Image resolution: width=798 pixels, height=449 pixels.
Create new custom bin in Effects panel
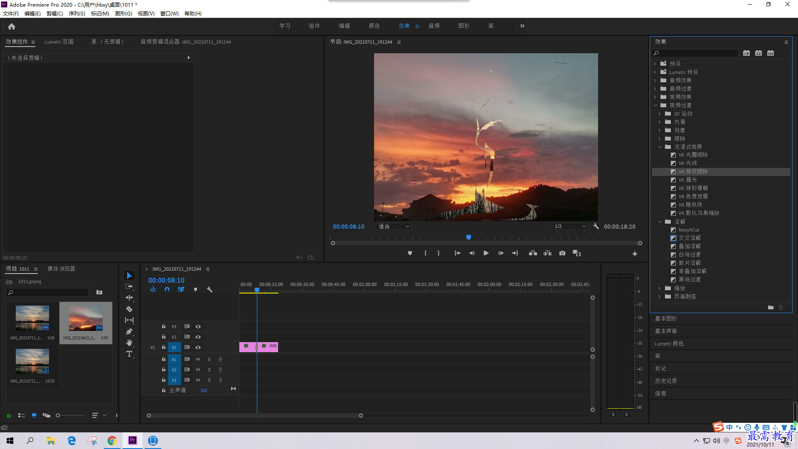pyautogui.click(x=771, y=308)
